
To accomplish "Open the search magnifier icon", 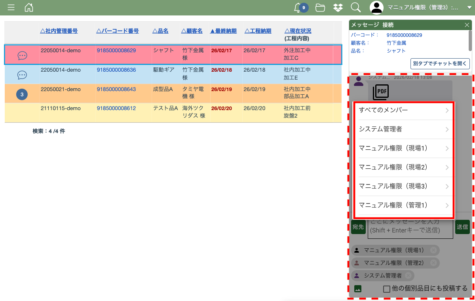I will tap(355, 8).
